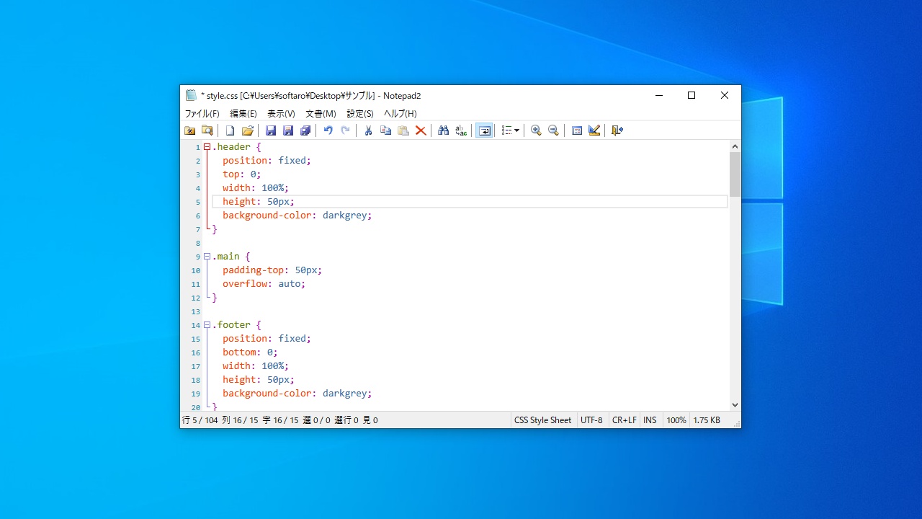Screen dimensions: 922x519
Task: Maximize the Notepad2 window
Action: coord(691,95)
